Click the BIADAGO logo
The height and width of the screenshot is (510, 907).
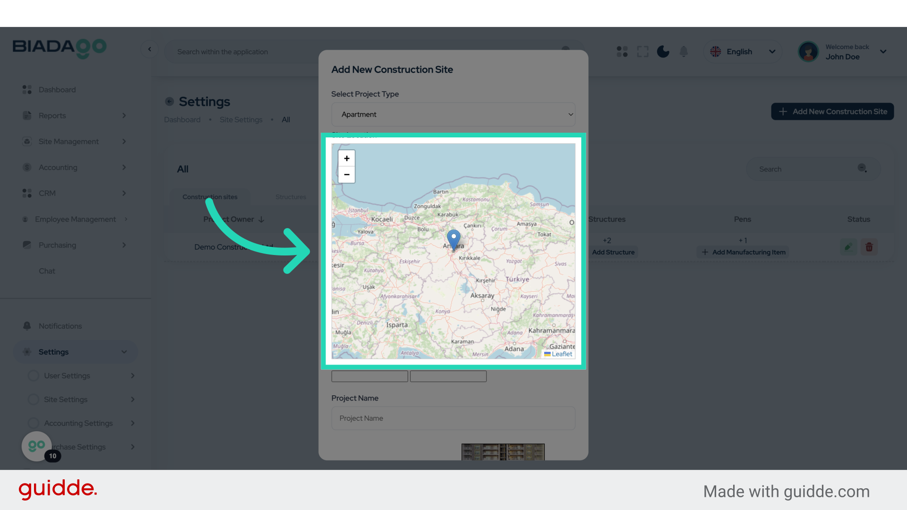point(60,49)
